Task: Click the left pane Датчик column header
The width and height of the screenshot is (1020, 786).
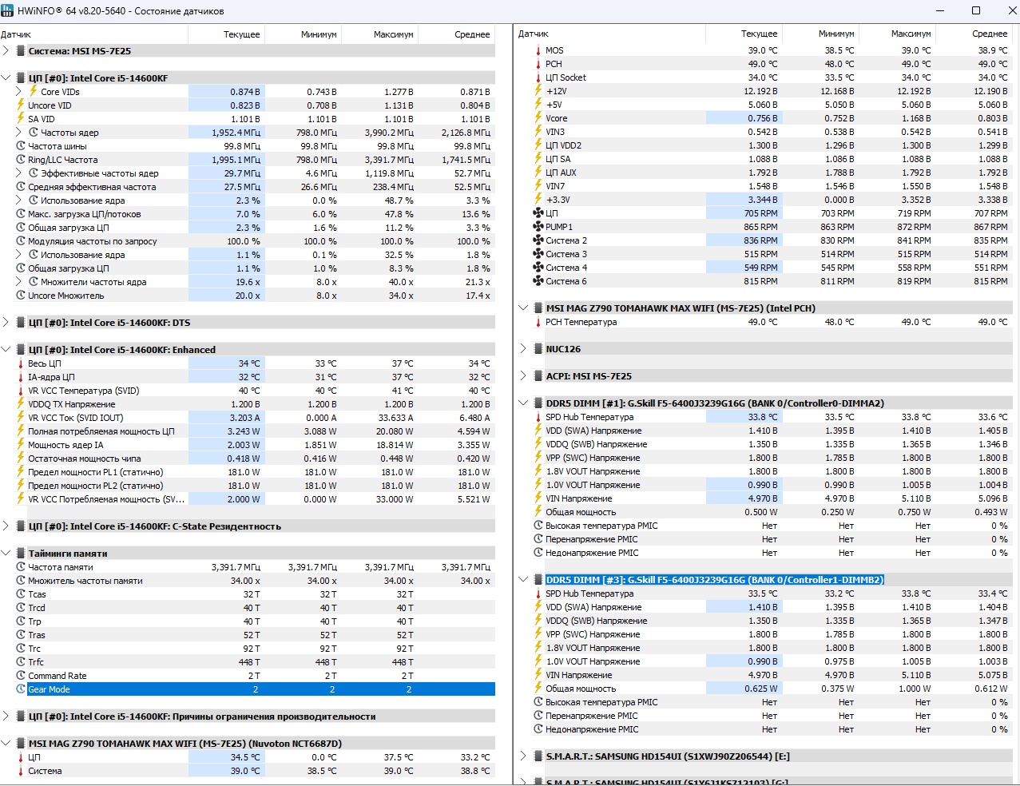Action: (93, 34)
